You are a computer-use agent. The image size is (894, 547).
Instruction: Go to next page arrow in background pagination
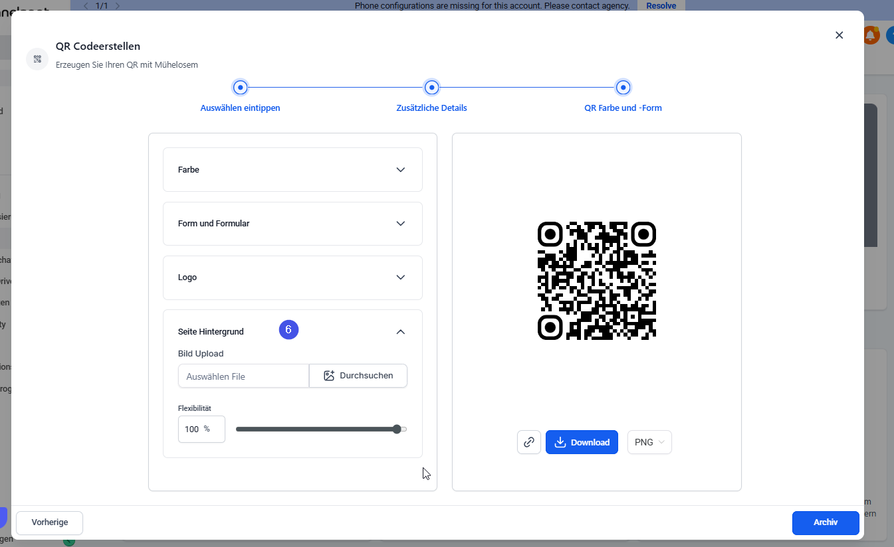(x=118, y=6)
